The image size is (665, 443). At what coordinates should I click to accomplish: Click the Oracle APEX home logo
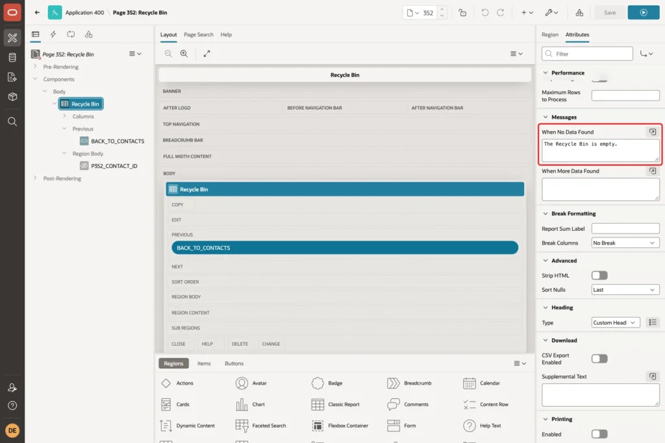(x=12, y=12)
